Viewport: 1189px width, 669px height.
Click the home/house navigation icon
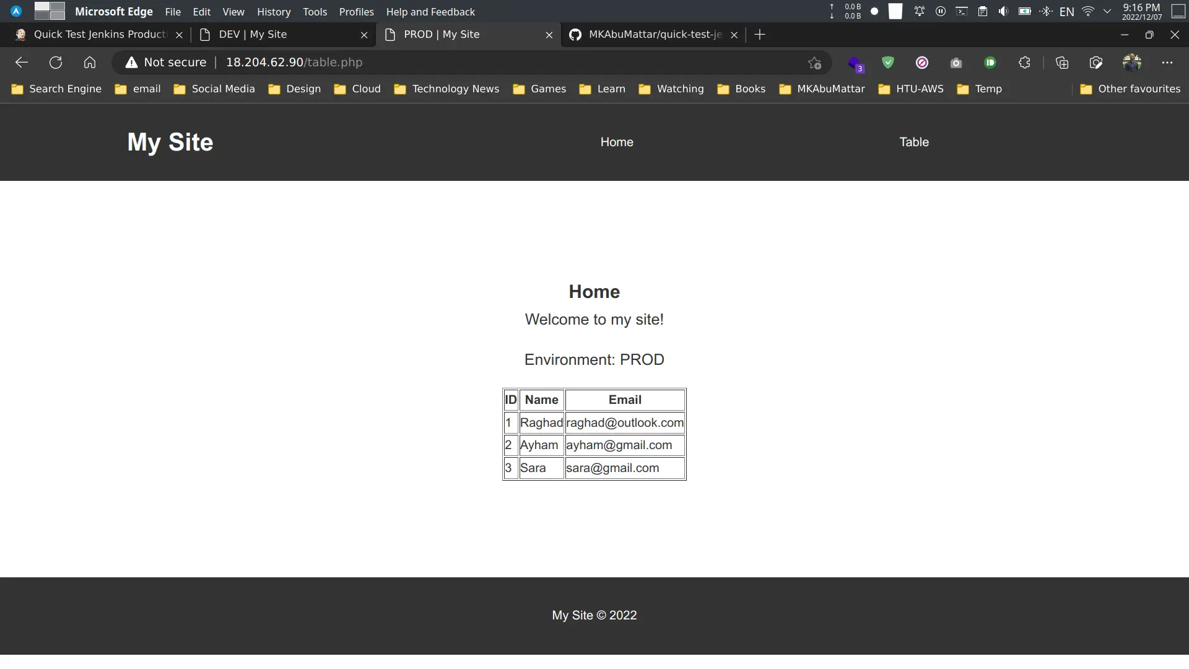90,62
